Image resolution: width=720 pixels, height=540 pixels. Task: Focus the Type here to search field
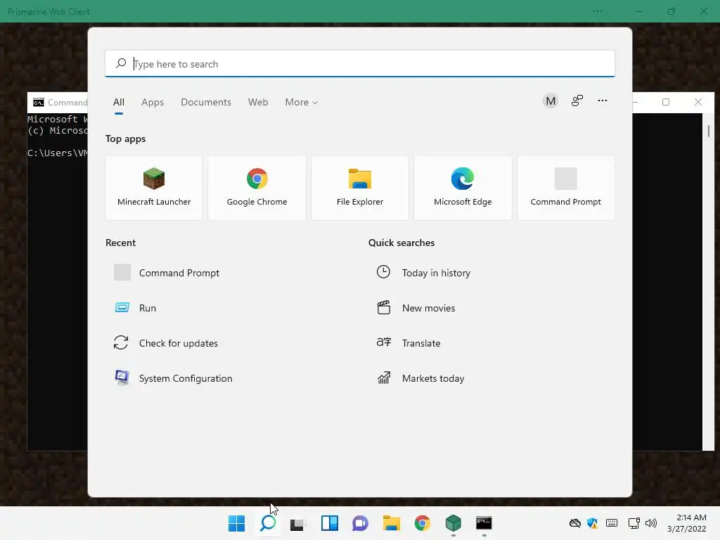(x=359, y=64)
